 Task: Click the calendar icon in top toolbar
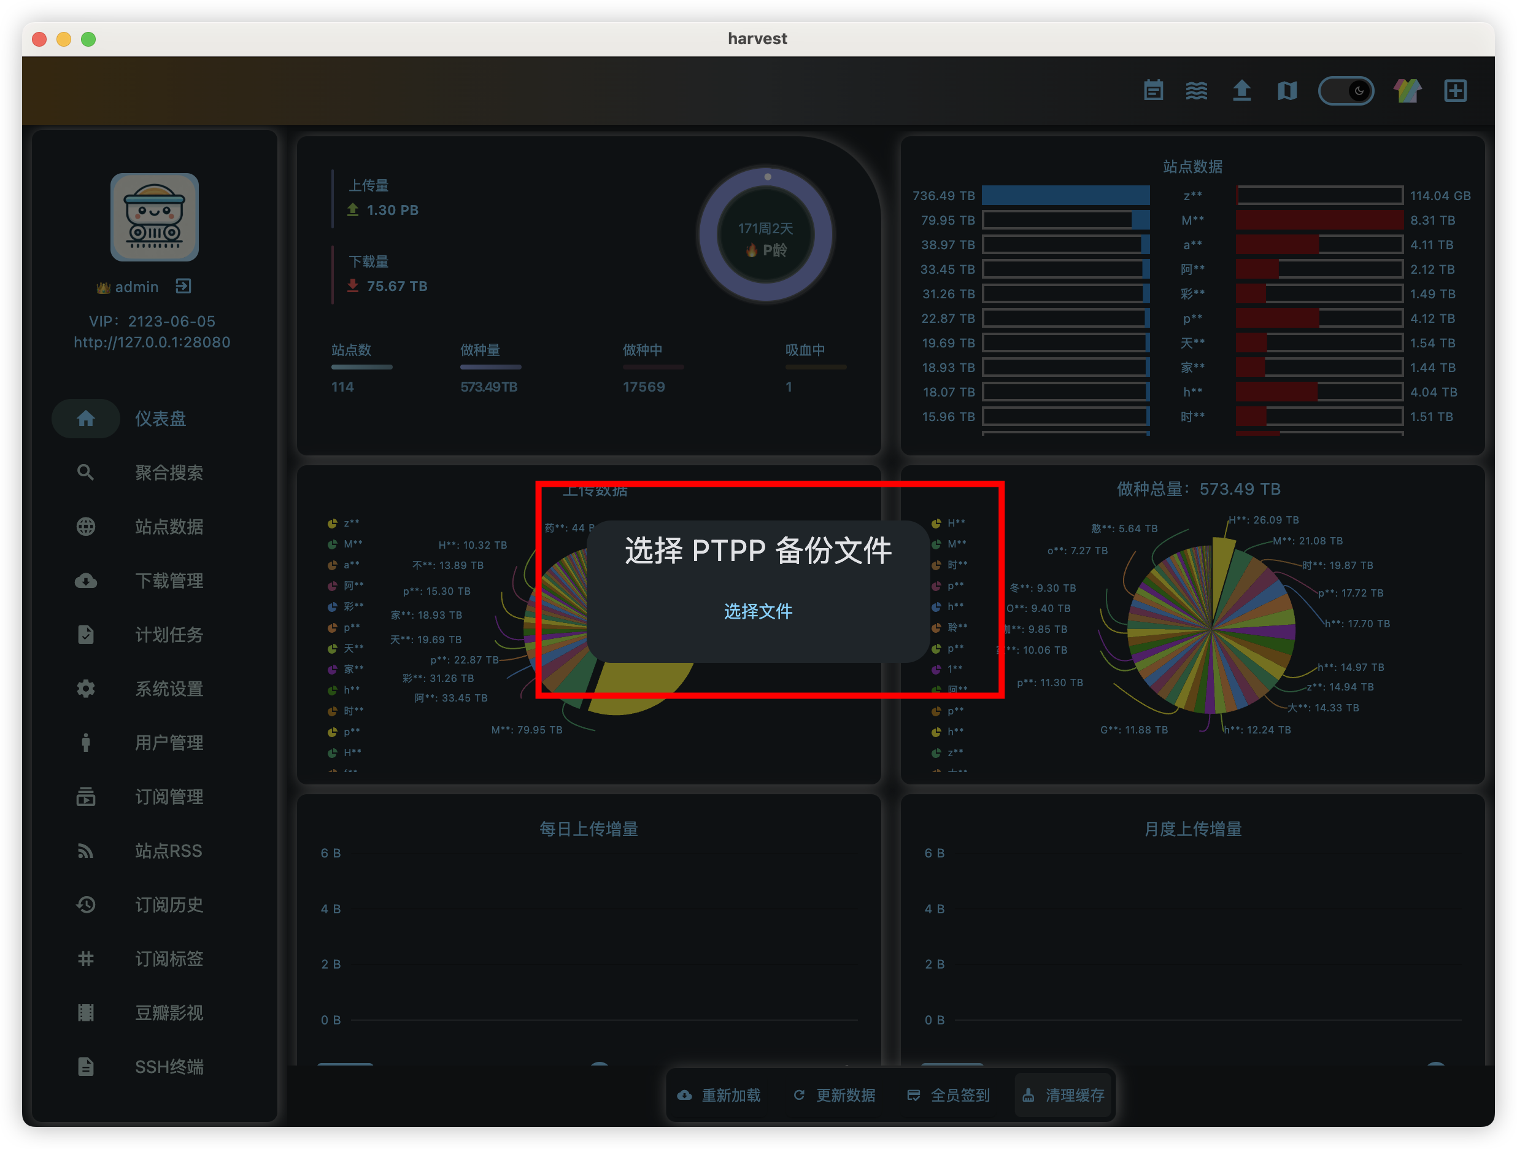coord(1153,91)
